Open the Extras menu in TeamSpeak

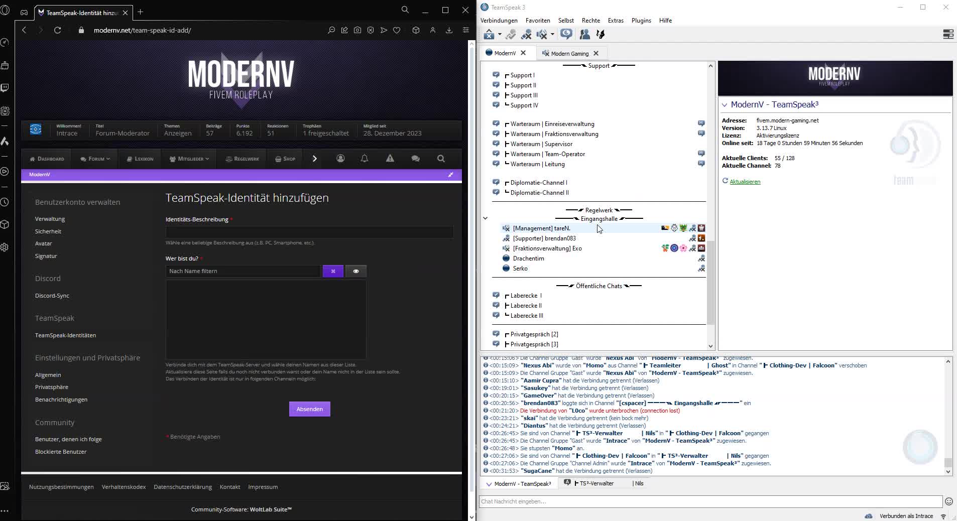(x=615, y=21)
